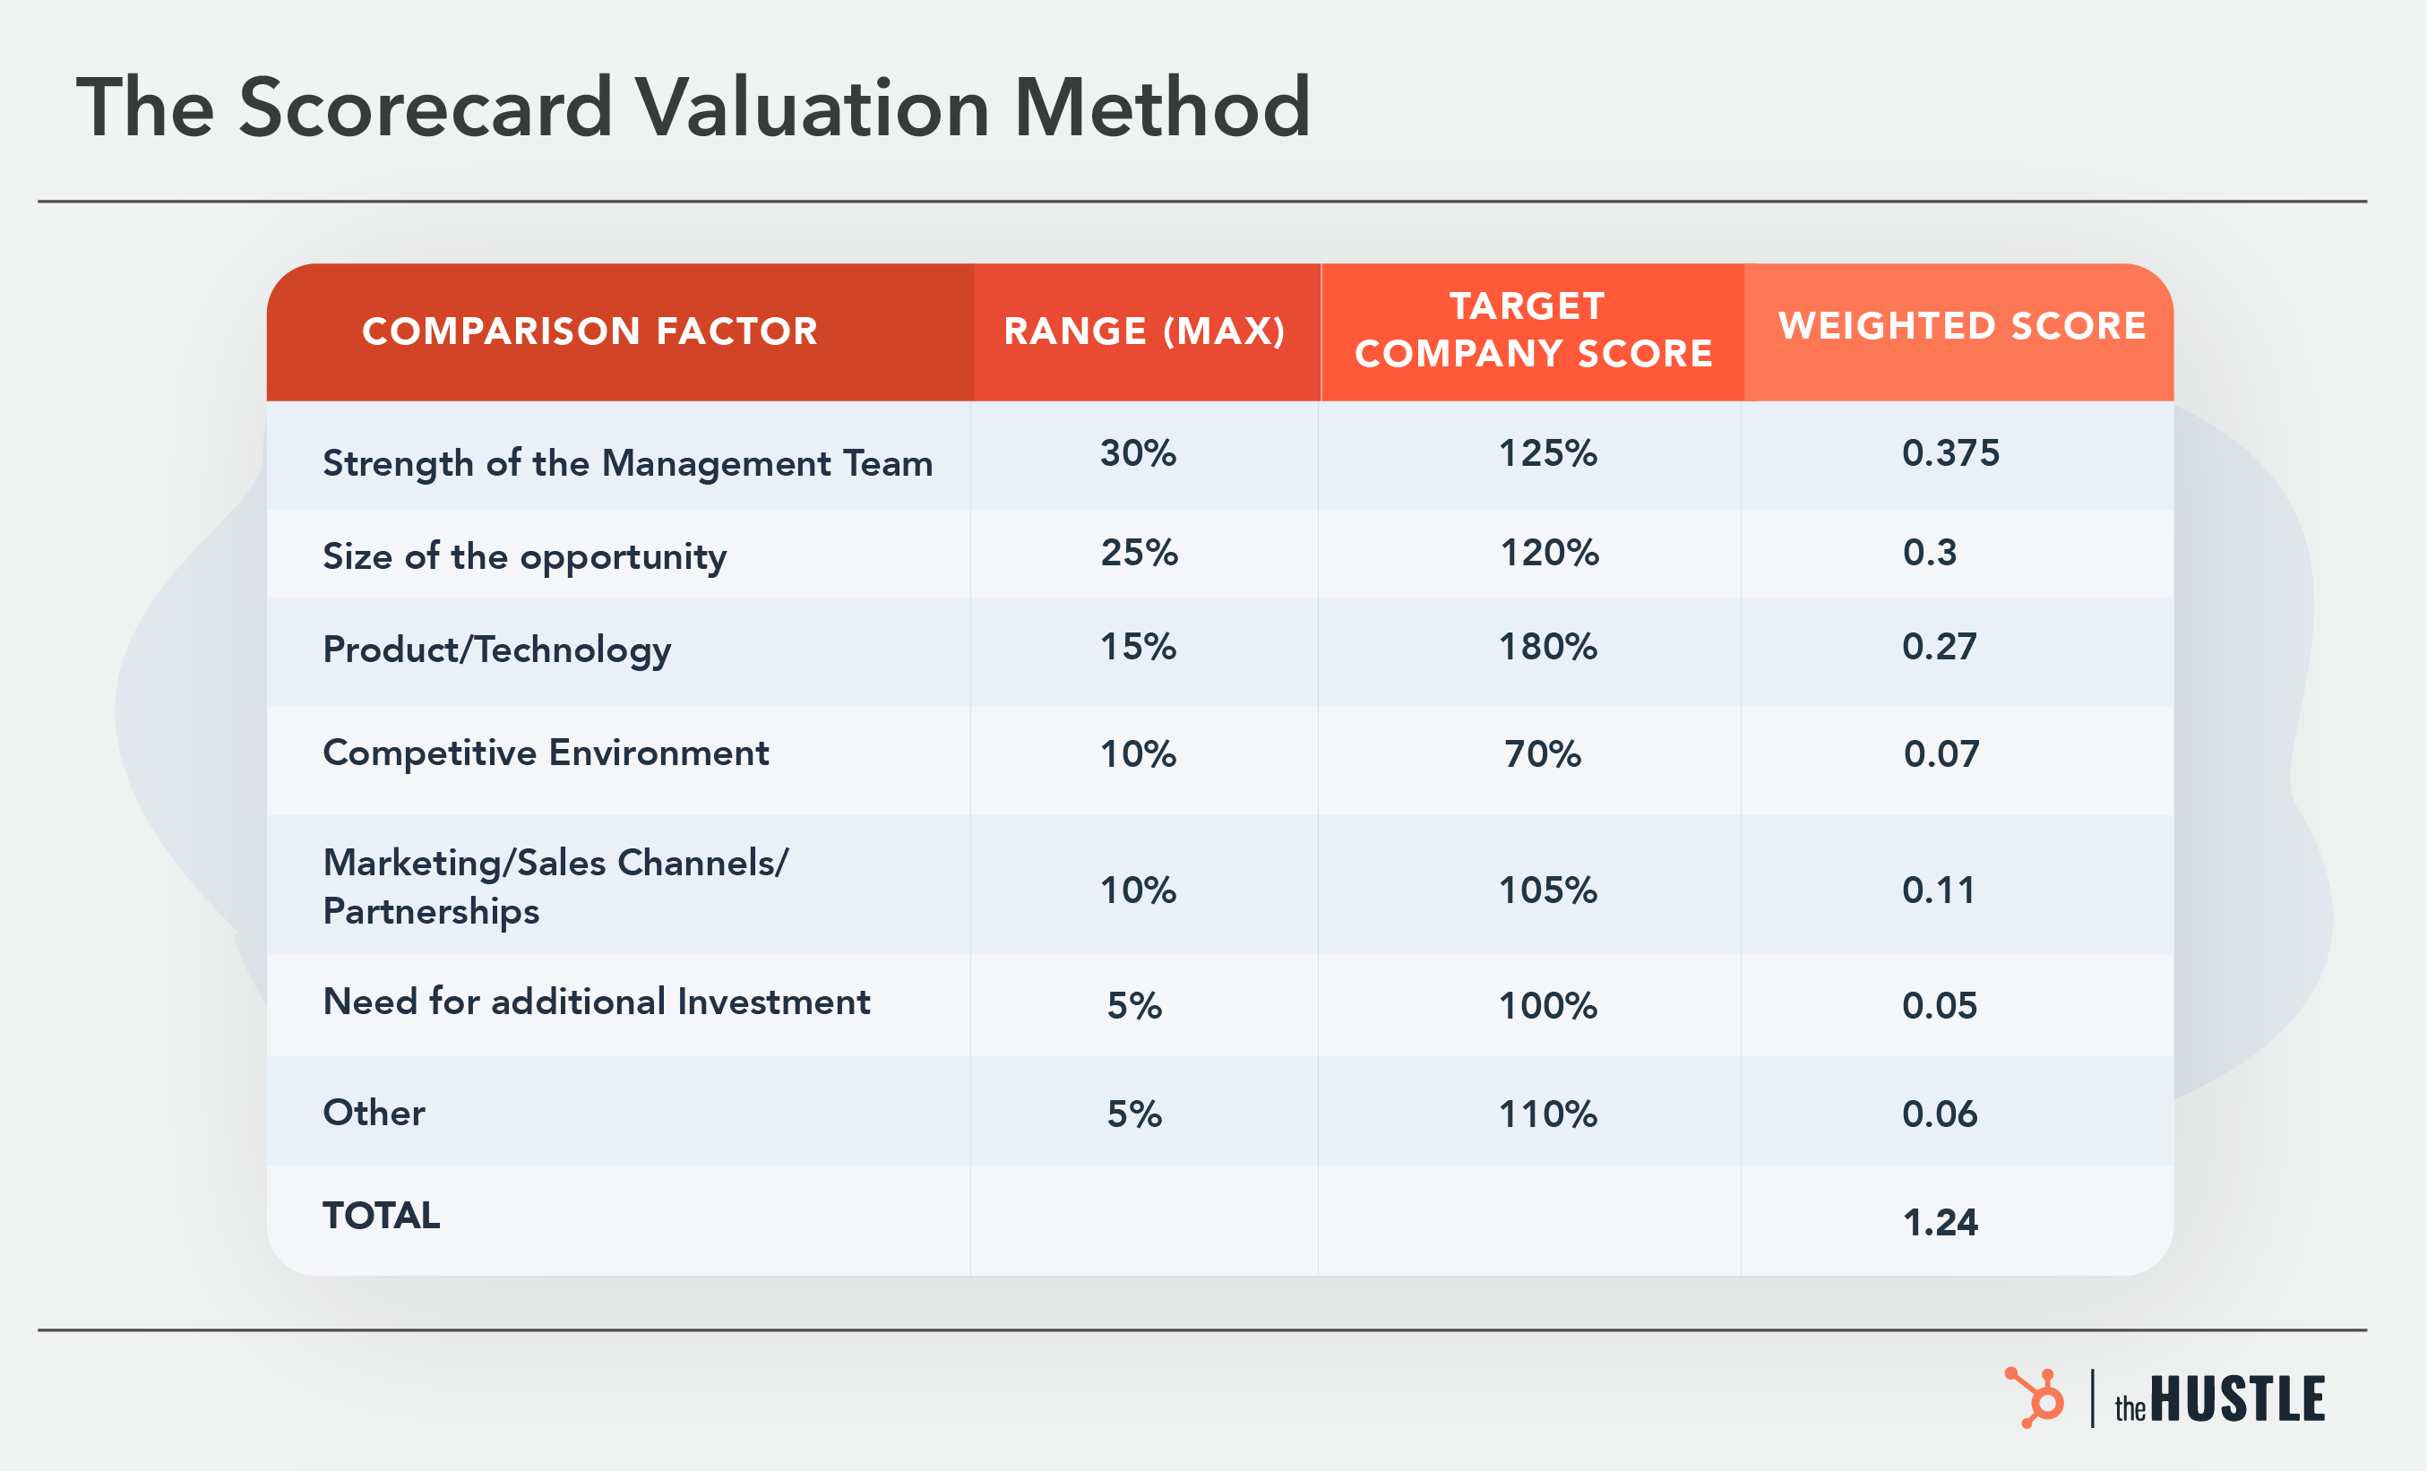Click the Weighted Score column header
This screenshot has width=2427, height=1471.
click(1961, 326)
